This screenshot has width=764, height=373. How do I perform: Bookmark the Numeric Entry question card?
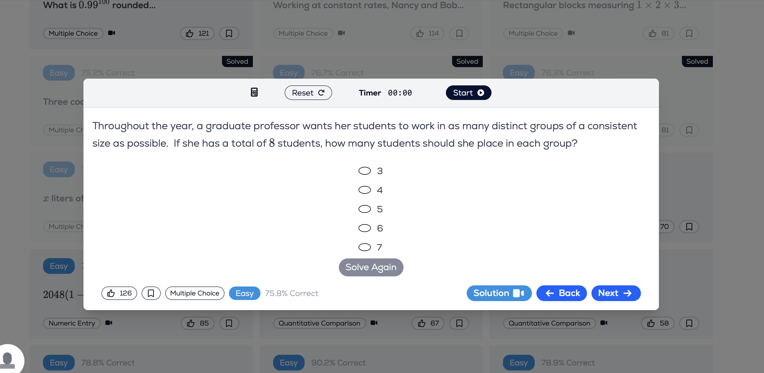coord(229,323)
